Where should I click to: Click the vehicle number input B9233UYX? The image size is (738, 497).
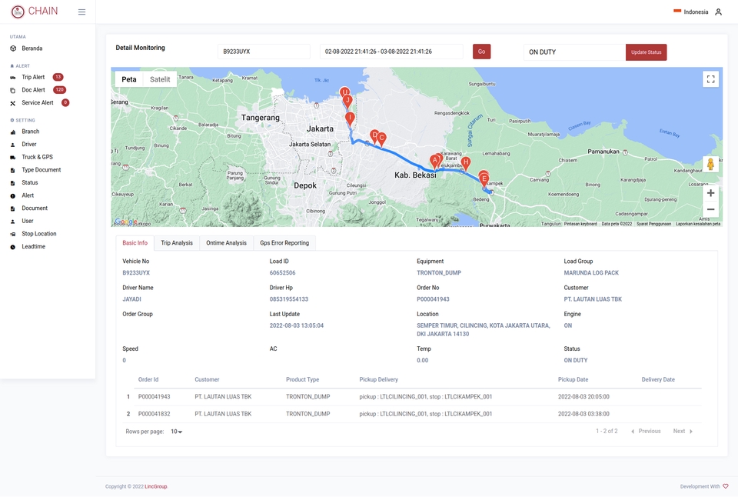coord(264,52)
